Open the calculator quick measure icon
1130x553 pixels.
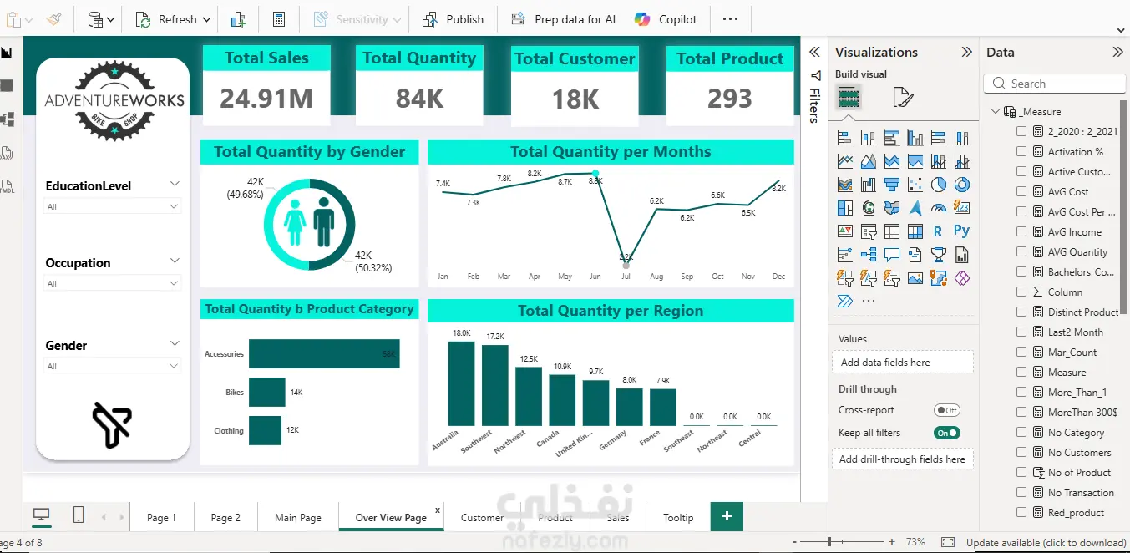pos(279,19)
